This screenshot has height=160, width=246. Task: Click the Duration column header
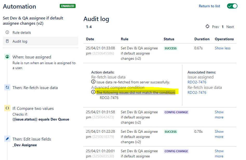[202, 39]
